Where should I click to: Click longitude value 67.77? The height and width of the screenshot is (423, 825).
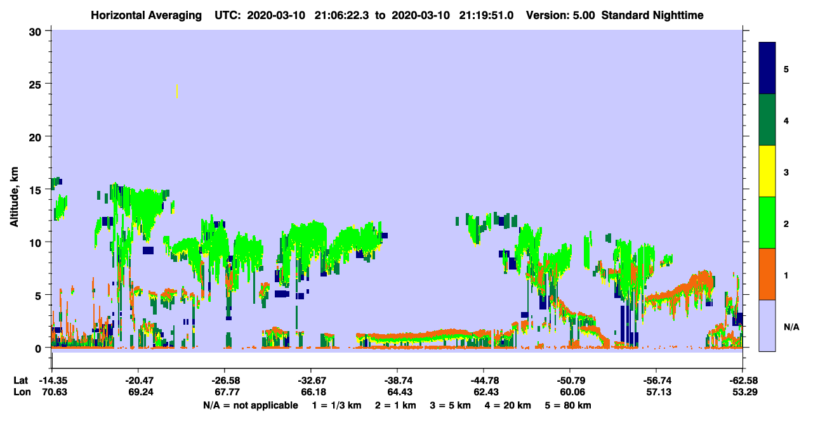pos(227,393)
